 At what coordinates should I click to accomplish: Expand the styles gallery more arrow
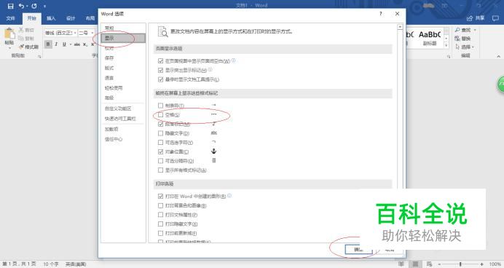446,45
